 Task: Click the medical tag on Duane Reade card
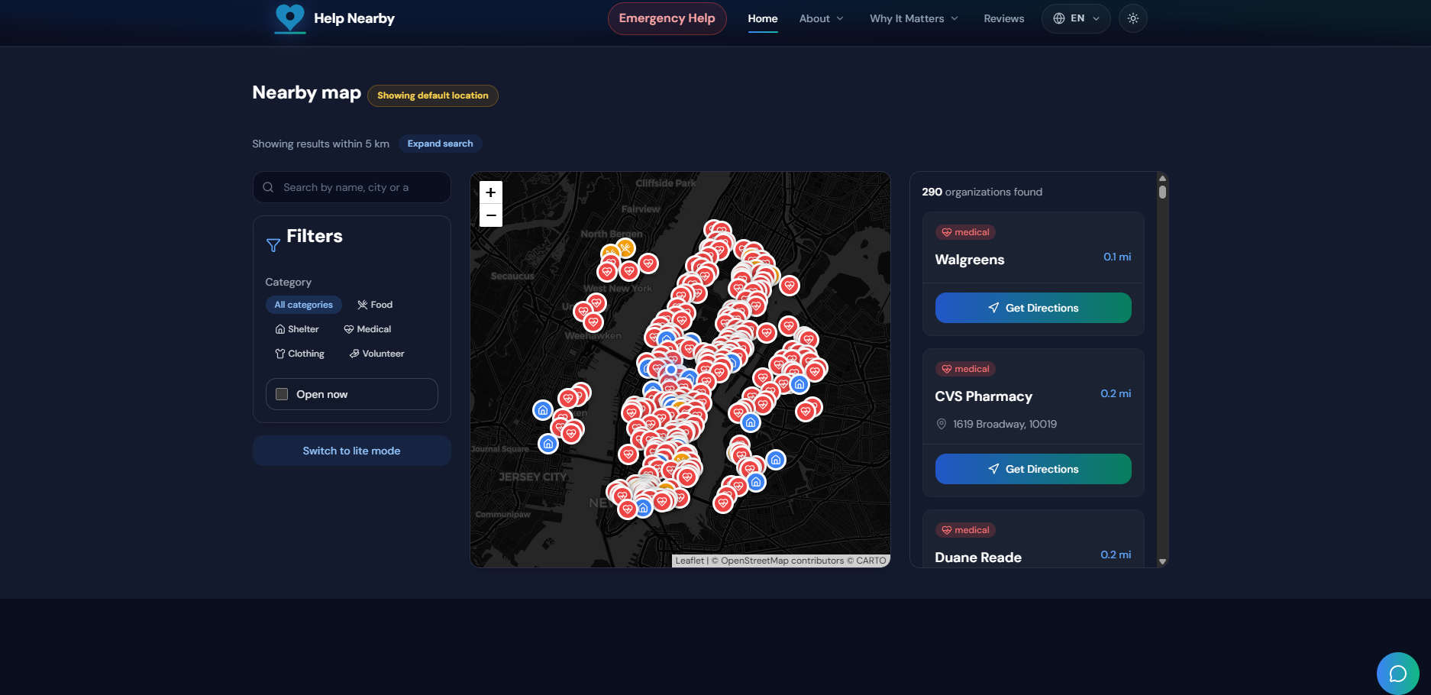point(965,530)
